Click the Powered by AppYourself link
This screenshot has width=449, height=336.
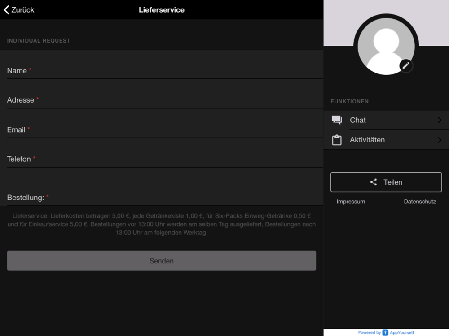click(x=386, y=332)
